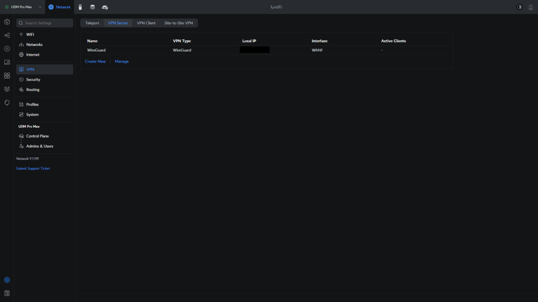Screen dimensions: 538x302
Task: Click the Create New link
Action: click(x=95, y=61)
